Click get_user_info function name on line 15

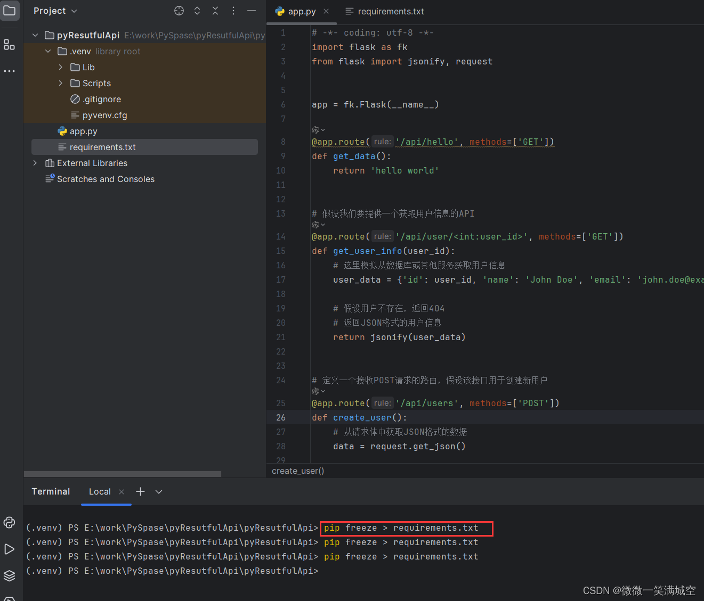click(368, 251)
